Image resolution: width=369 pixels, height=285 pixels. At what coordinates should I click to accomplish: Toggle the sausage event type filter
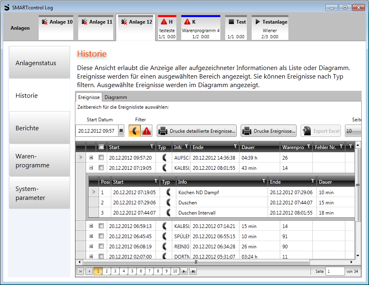coord(135,131)
